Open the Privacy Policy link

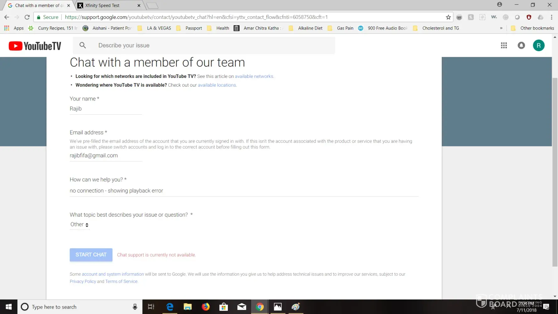(x=83, y=281)
